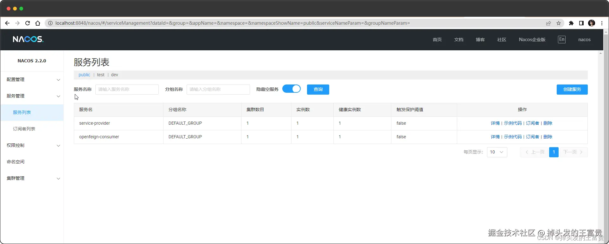Open 文档 in the top navigation
Viewport: 609px width, 244px height.
click(x=458, y=40)
